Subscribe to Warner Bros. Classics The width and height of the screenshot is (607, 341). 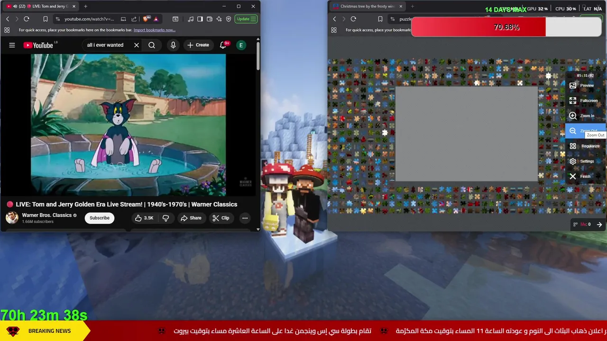coord(100,218)
